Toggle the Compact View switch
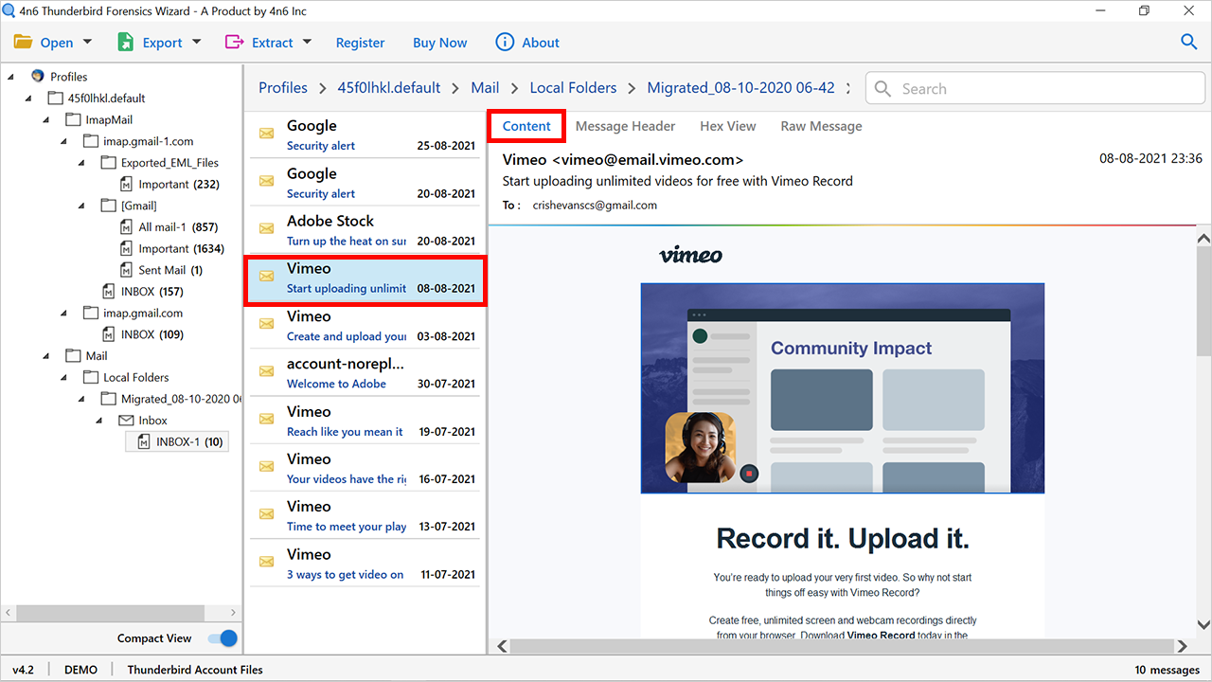1212x682 pixels. [223, 638]
